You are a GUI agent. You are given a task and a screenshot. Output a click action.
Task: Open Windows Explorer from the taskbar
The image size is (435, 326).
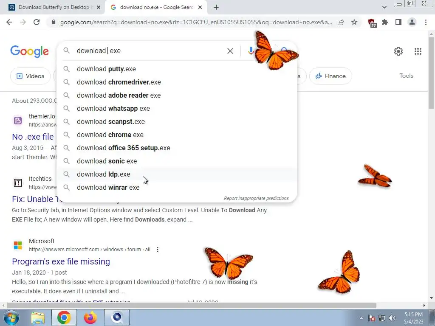(38, 318)
